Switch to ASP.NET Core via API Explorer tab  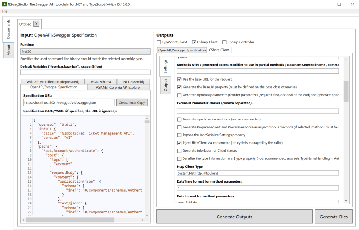tap(118, 87)
